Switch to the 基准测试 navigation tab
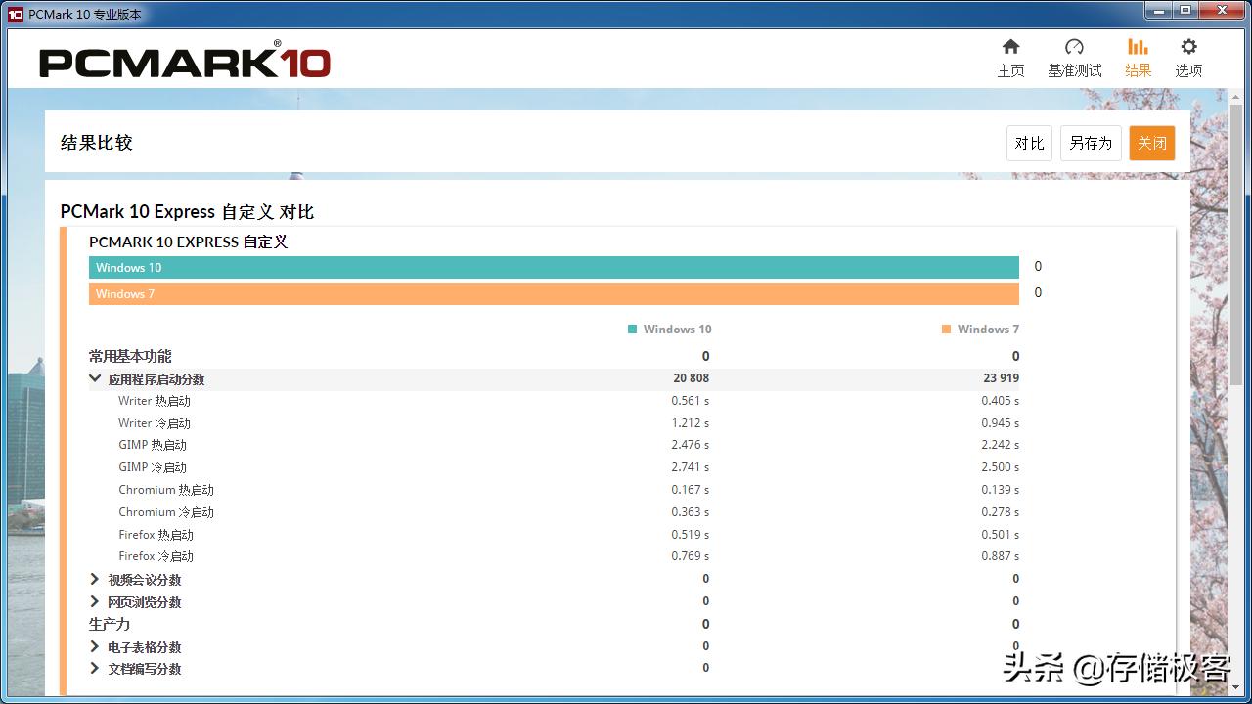The width and height of the screenshot is (1252, 704). tap(1074, 57)
